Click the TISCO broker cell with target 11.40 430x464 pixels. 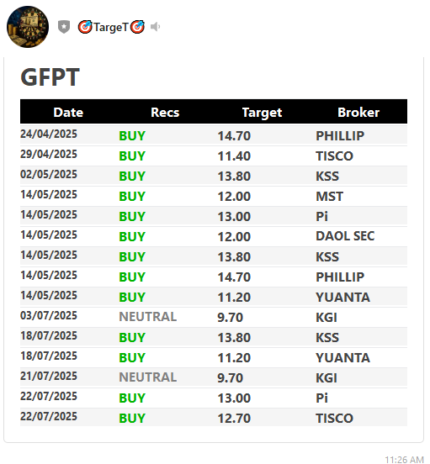[334, 156]
